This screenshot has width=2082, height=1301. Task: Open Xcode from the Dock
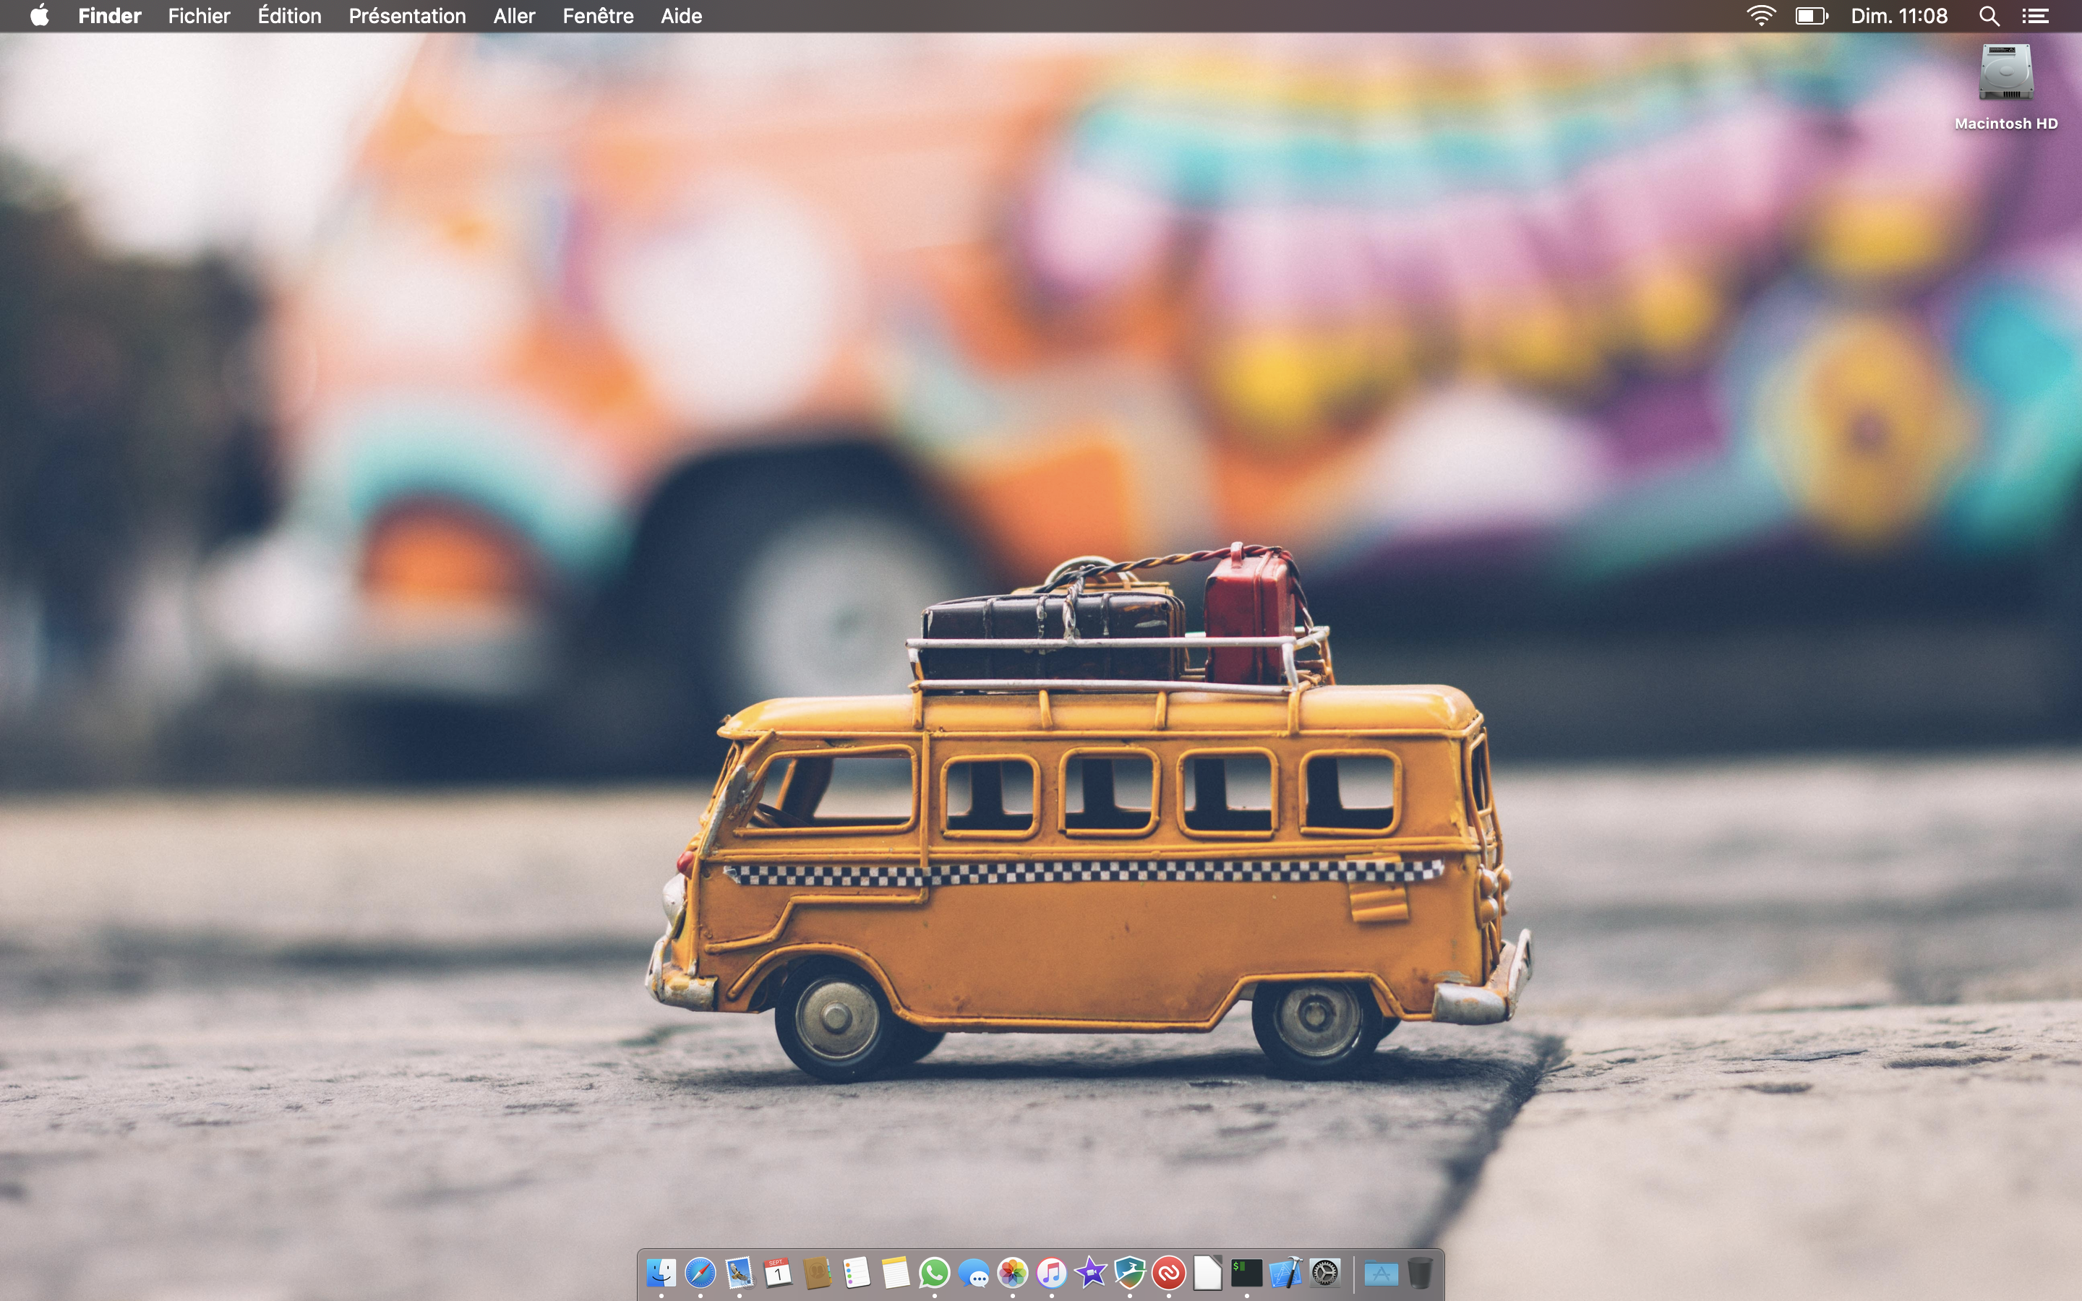click(1286, 1273)
